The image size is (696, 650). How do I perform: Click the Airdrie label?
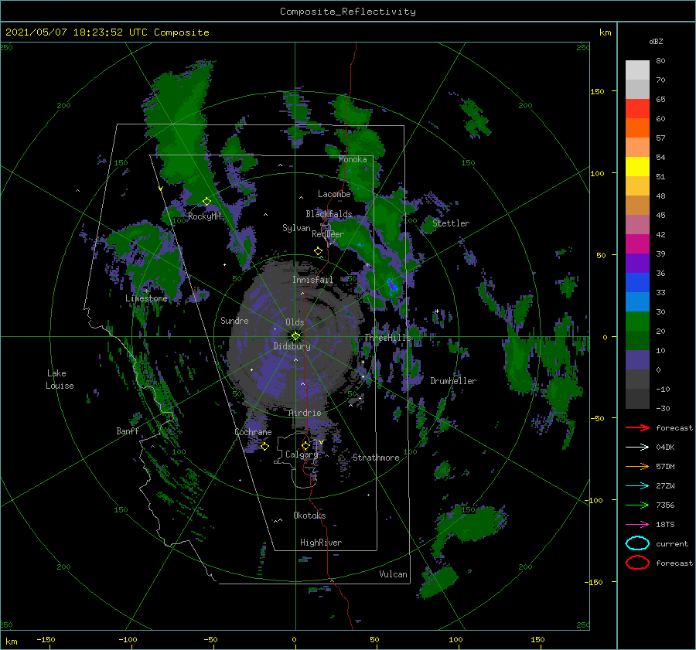(x=305, y=413)
